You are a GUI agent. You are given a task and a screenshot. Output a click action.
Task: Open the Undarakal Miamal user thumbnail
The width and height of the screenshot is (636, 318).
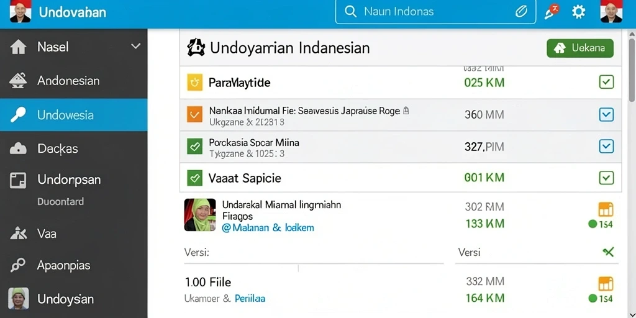pyautogui.click(x=199, y=215)
